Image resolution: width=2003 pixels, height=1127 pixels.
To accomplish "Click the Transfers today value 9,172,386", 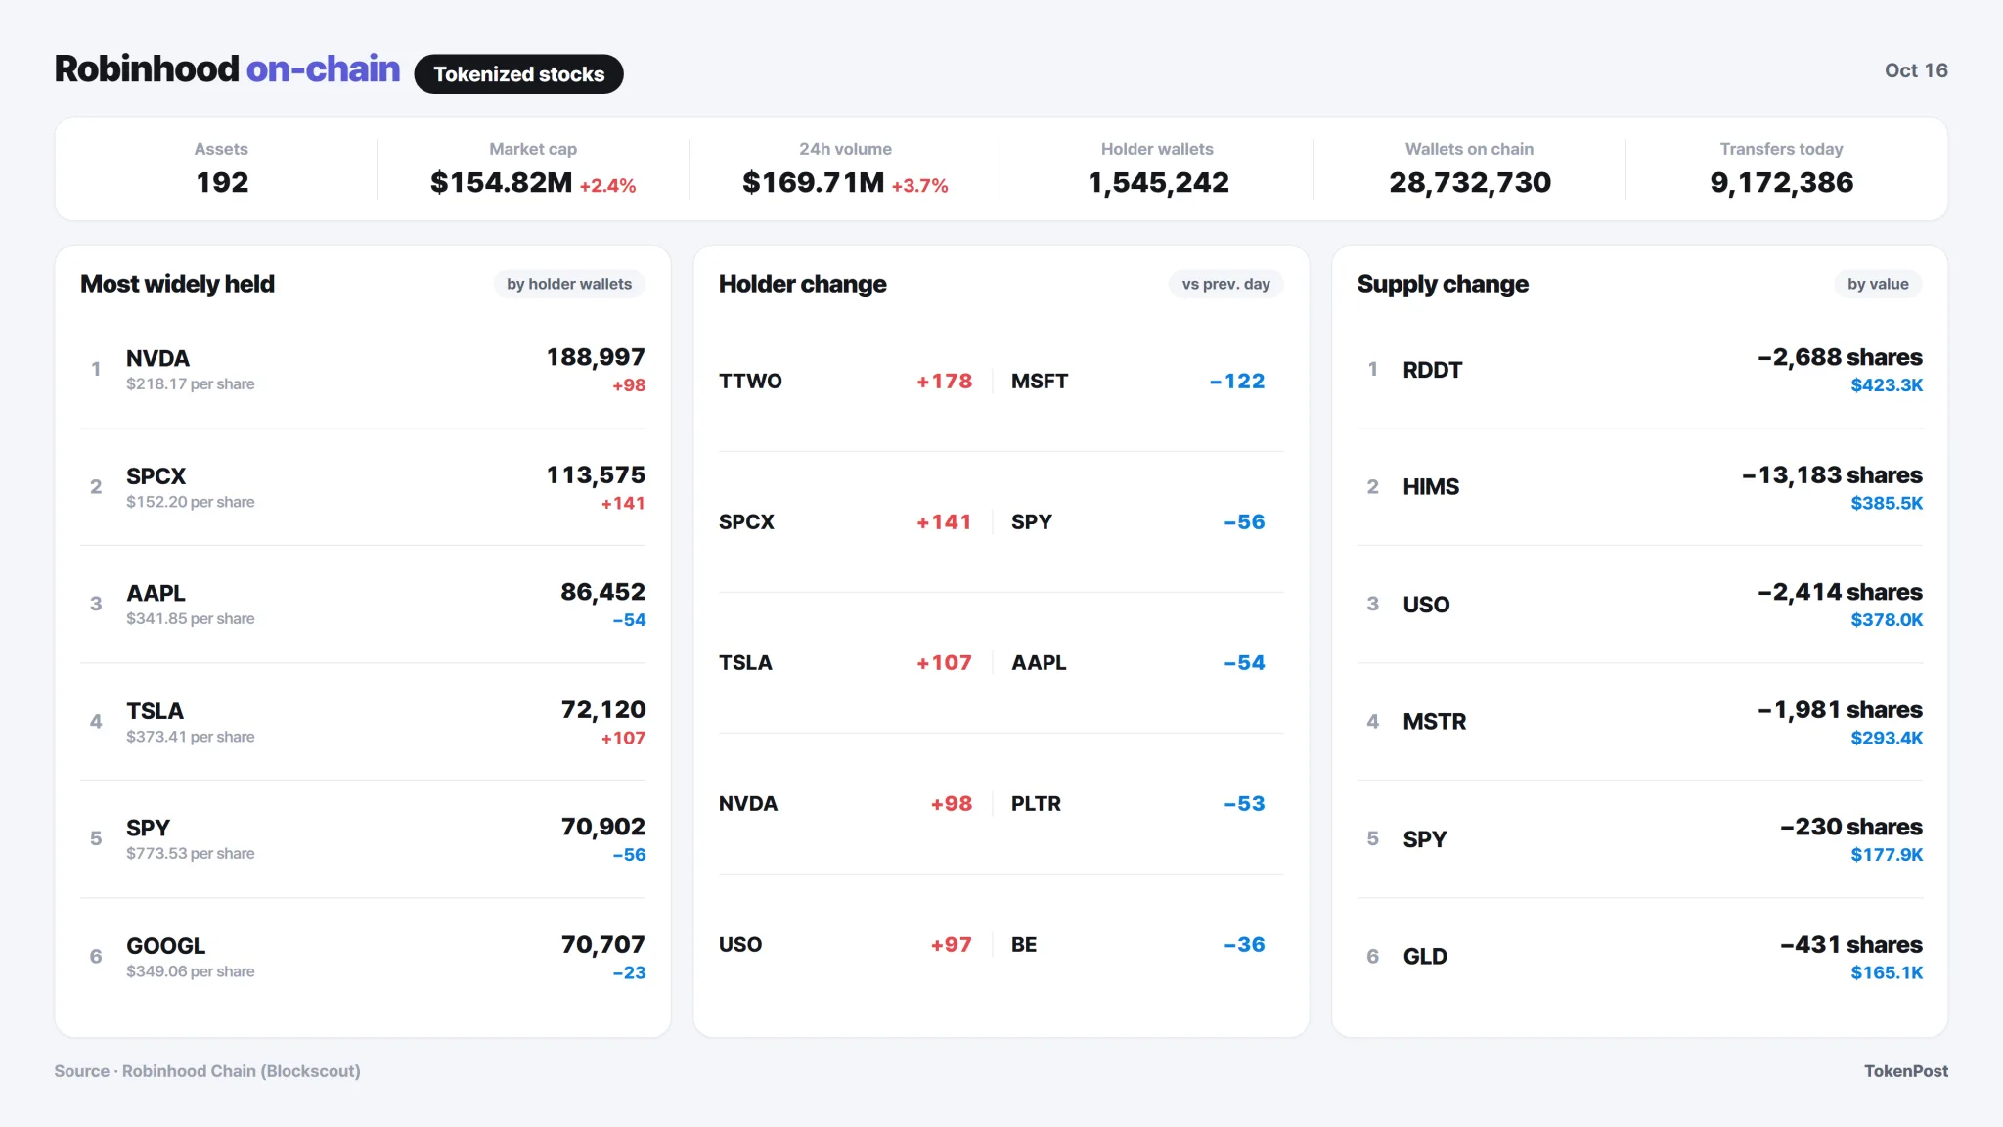I will [1781, 182].
